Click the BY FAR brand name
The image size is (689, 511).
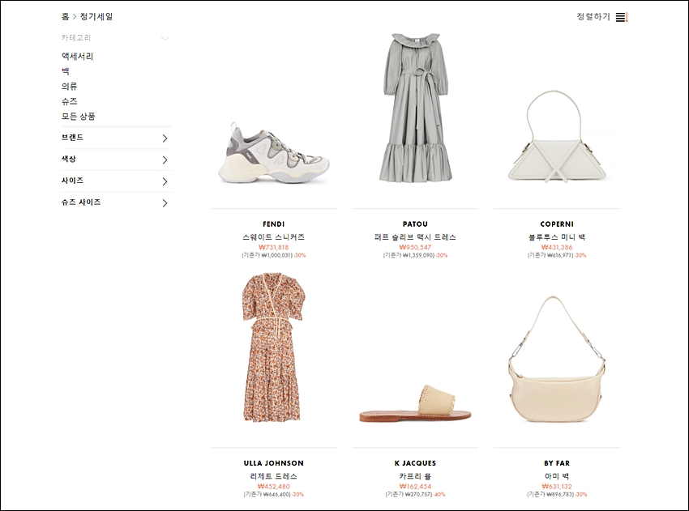(x=557, y=463)
